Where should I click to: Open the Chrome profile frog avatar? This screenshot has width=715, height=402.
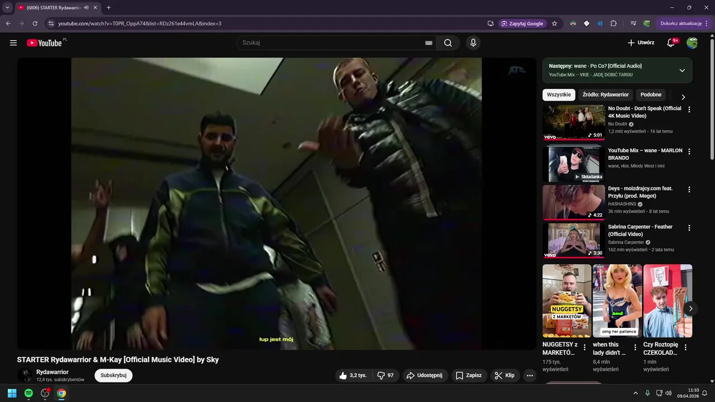coord(647,23)
